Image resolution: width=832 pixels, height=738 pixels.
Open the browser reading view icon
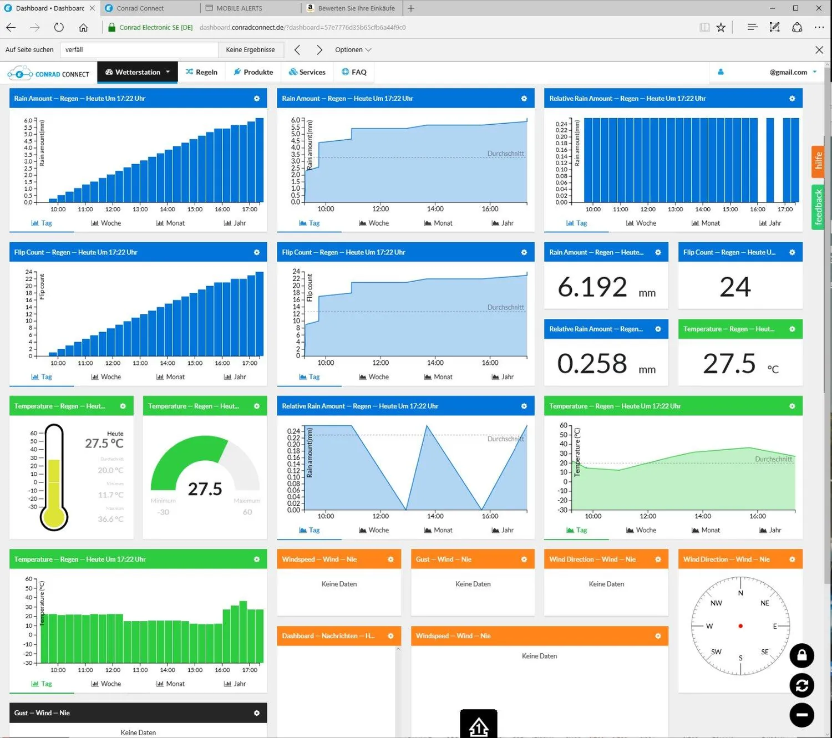click(704, 27)
